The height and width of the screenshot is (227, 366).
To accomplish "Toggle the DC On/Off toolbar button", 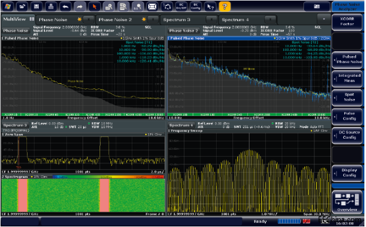I will [x=181, y=6].
